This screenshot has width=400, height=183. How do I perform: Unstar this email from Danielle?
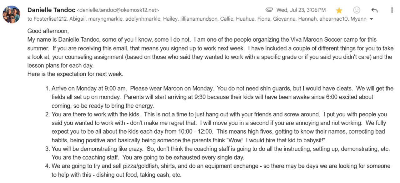(339, 10)
